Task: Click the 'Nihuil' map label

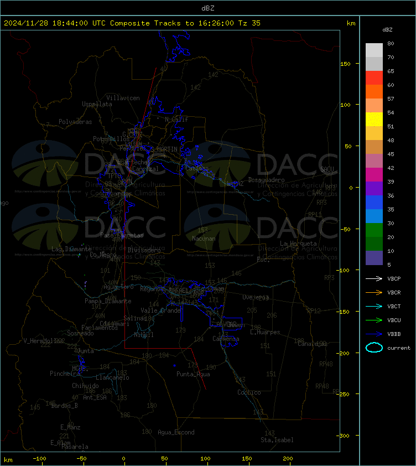Action: tap(144, 335)
